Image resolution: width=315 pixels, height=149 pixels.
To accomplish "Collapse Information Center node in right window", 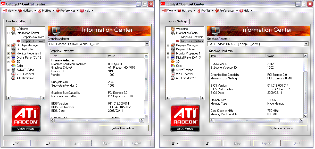I will 168,33.
